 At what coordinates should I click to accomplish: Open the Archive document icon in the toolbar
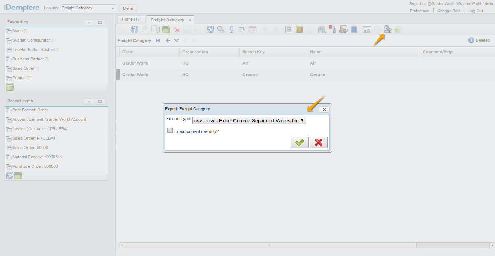click(x=299, y=29)
